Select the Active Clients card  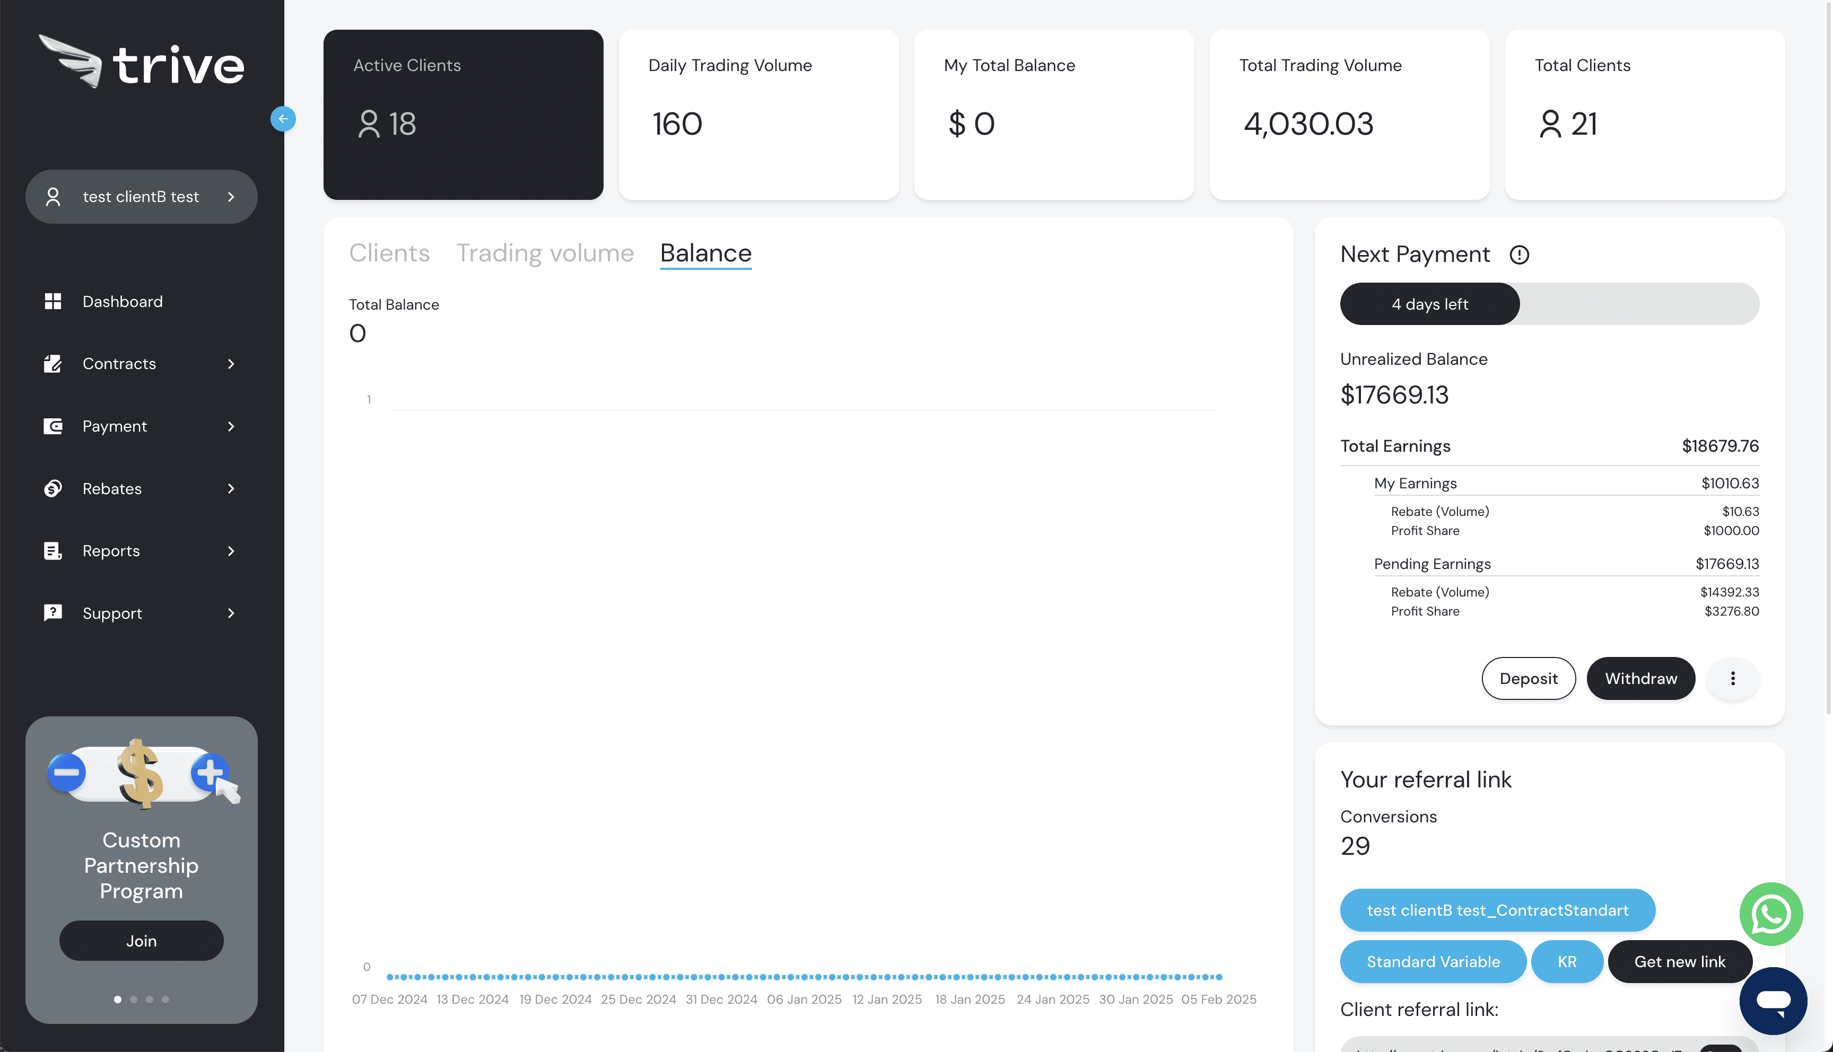pyautogui.click(x=463, y=114)
